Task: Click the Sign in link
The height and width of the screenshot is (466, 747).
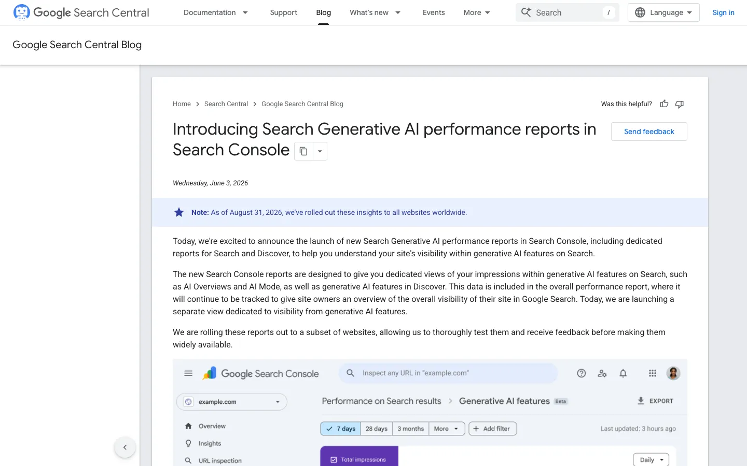Action: tap(723, 12)
